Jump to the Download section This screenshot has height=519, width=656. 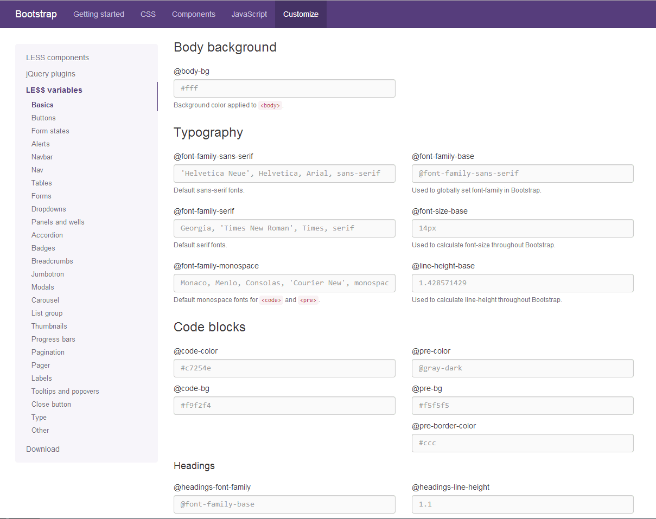click(43, 449)
